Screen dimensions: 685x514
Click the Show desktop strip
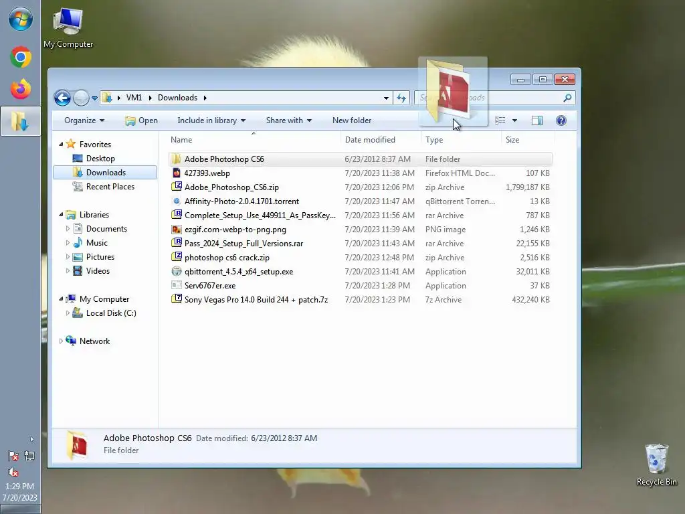[x=20, y=509]
